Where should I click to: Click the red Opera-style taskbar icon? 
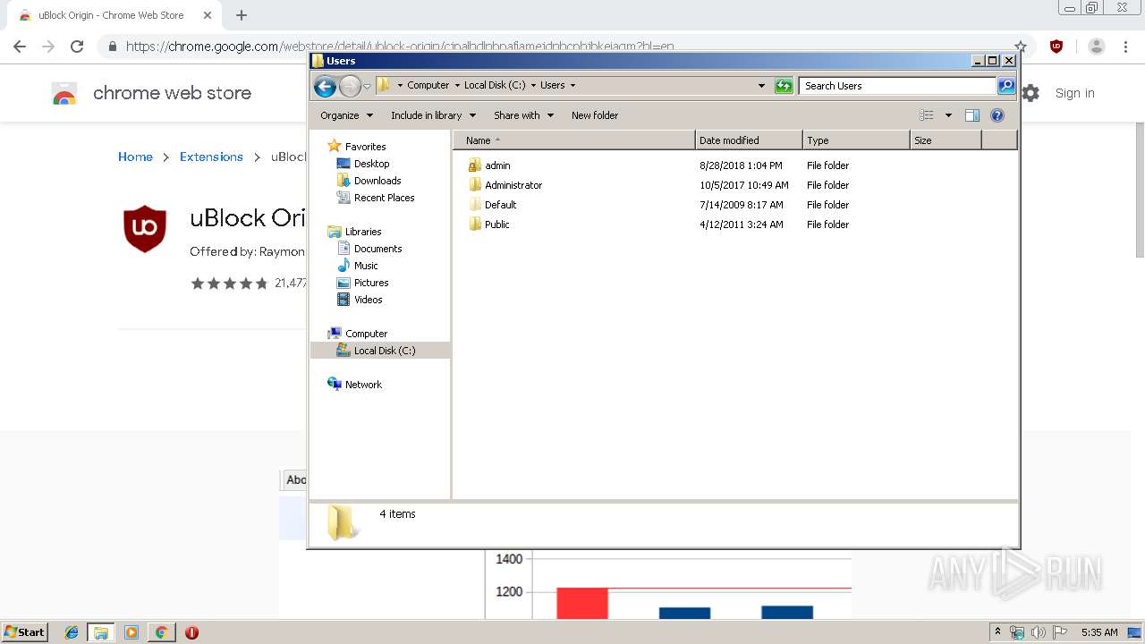(x=191, y=632)
